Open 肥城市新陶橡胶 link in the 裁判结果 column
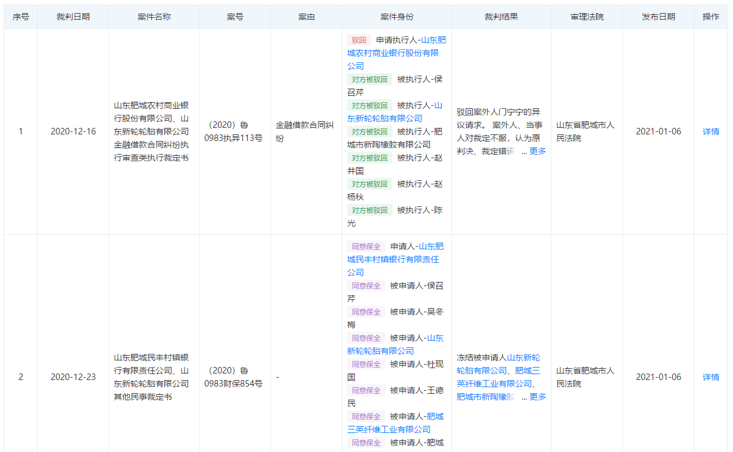Screen dimensions: 733x452 point(485,397)
